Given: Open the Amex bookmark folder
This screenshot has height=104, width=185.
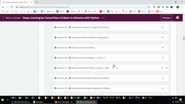Looking at the screenshot, I should coord(15,11).
